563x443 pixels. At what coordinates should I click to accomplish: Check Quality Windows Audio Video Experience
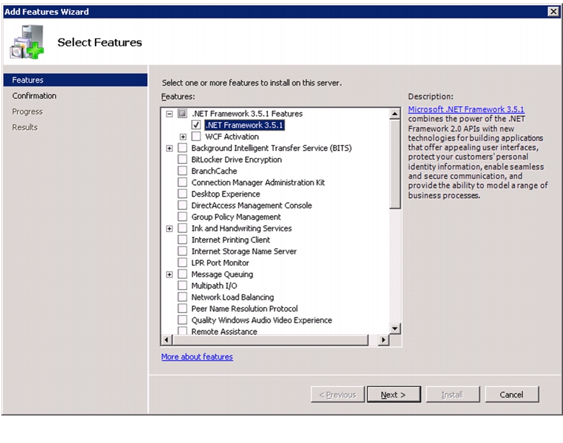(182, 320)
